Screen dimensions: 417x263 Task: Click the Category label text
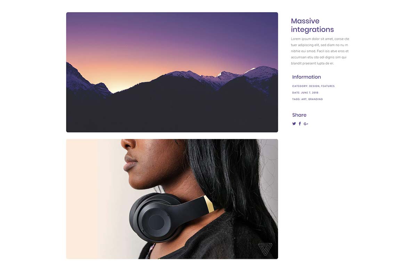tap(300, 86)
